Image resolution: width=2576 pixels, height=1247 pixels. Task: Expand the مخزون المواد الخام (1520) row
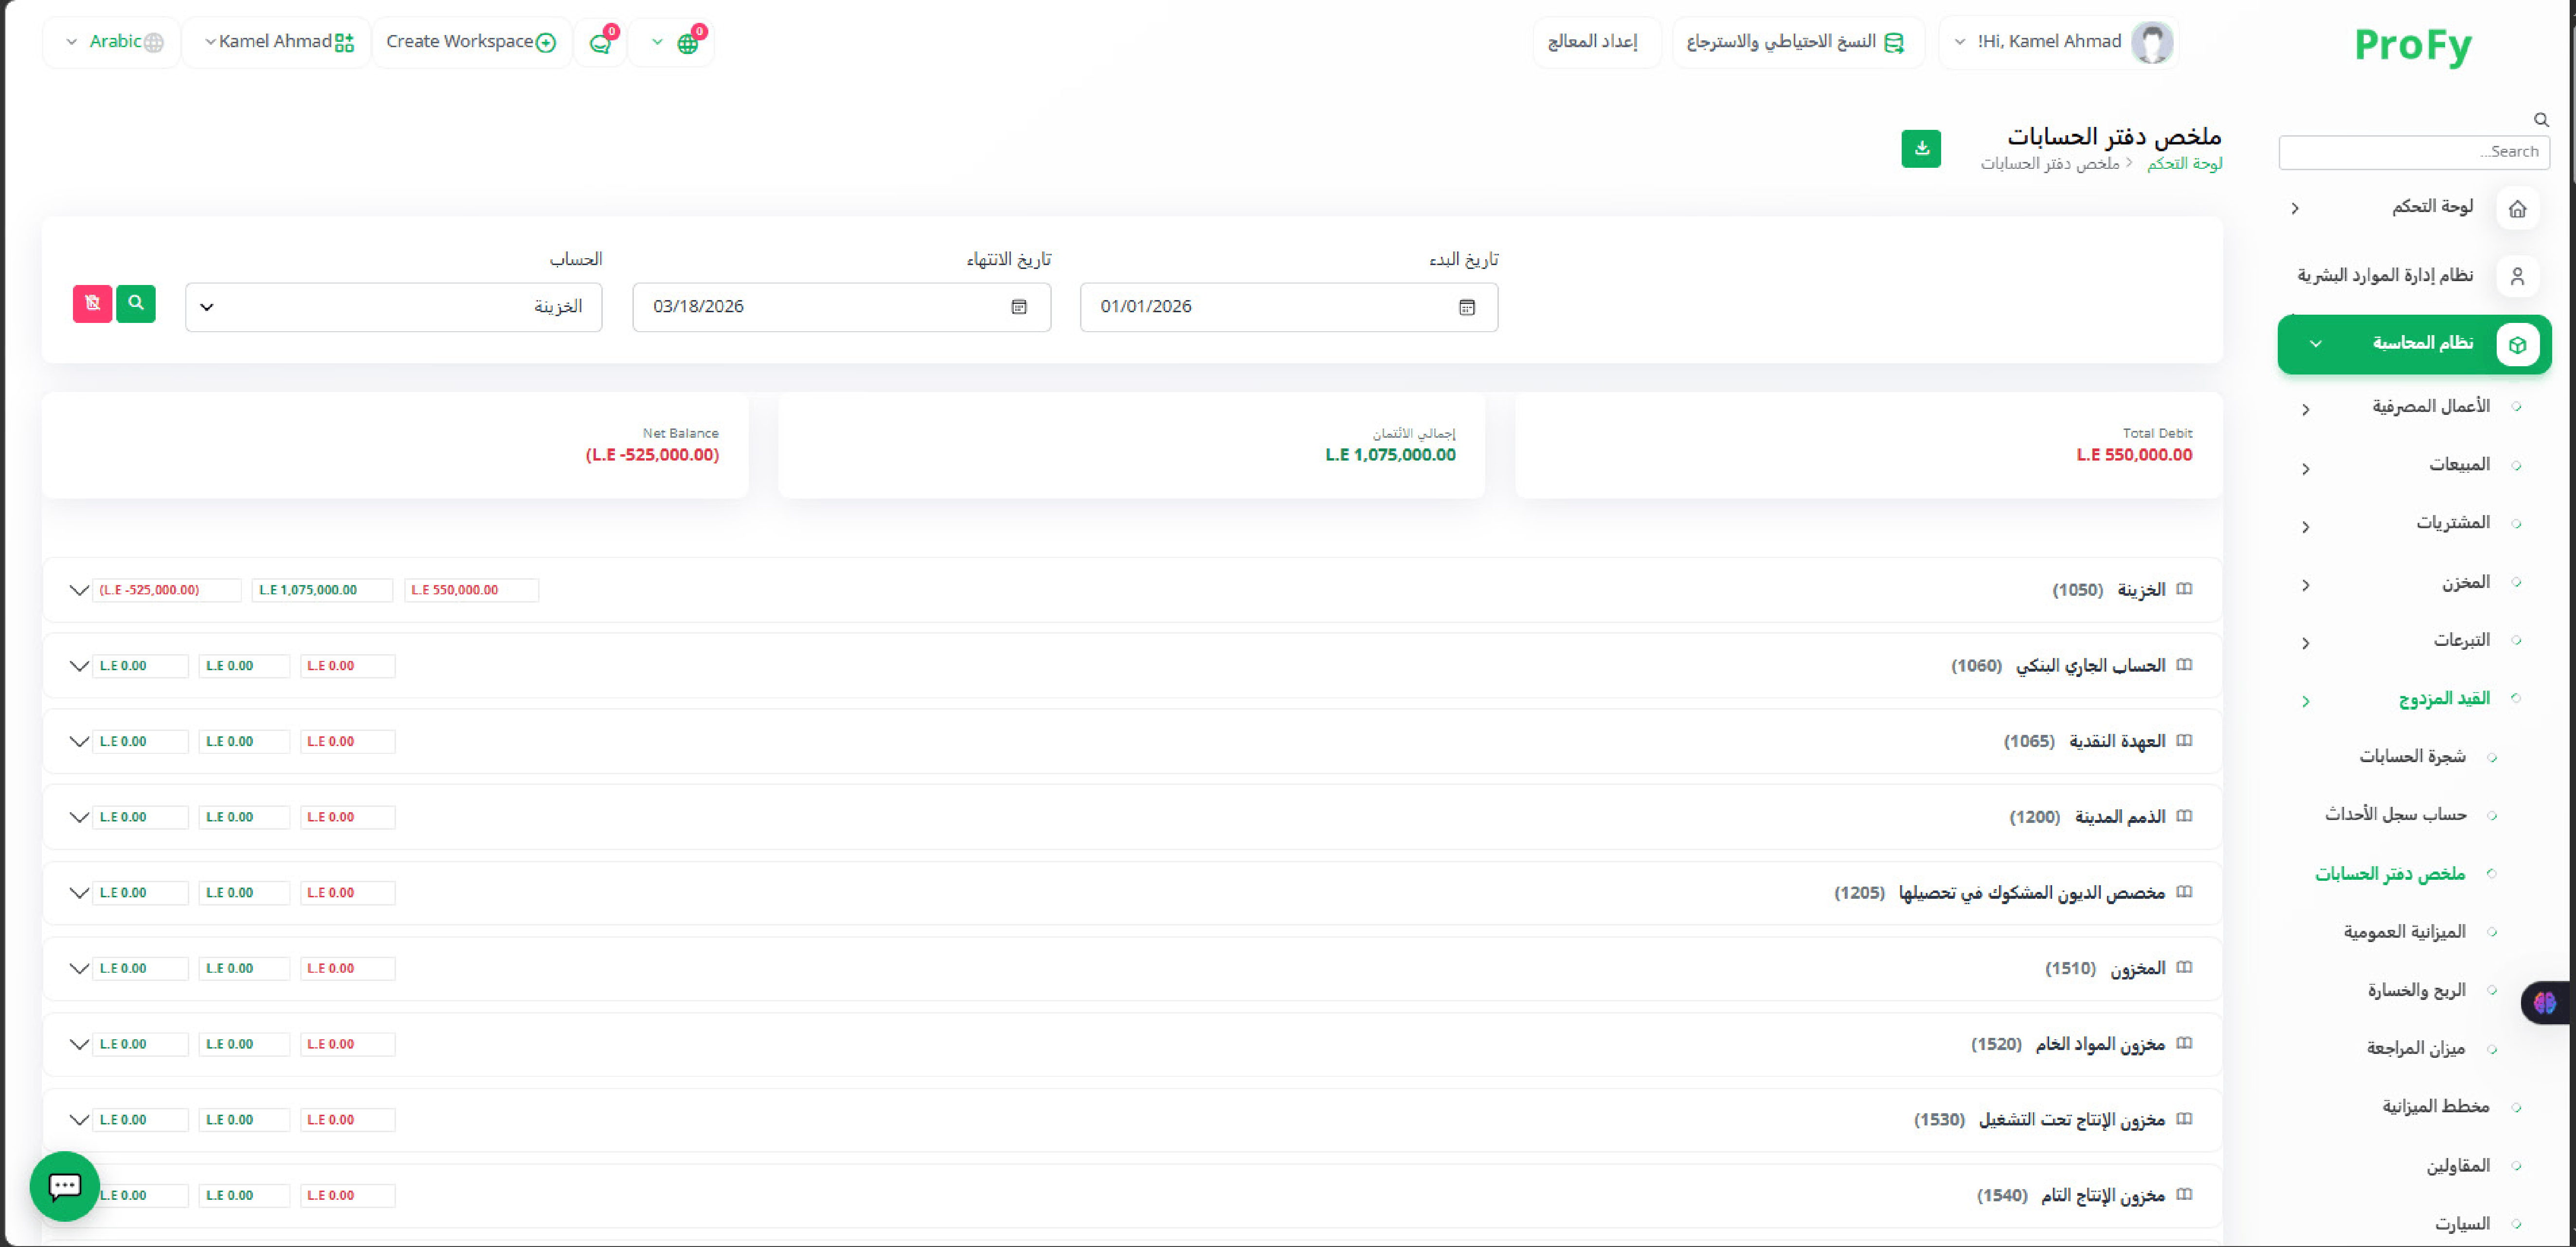click(79, 1044)
